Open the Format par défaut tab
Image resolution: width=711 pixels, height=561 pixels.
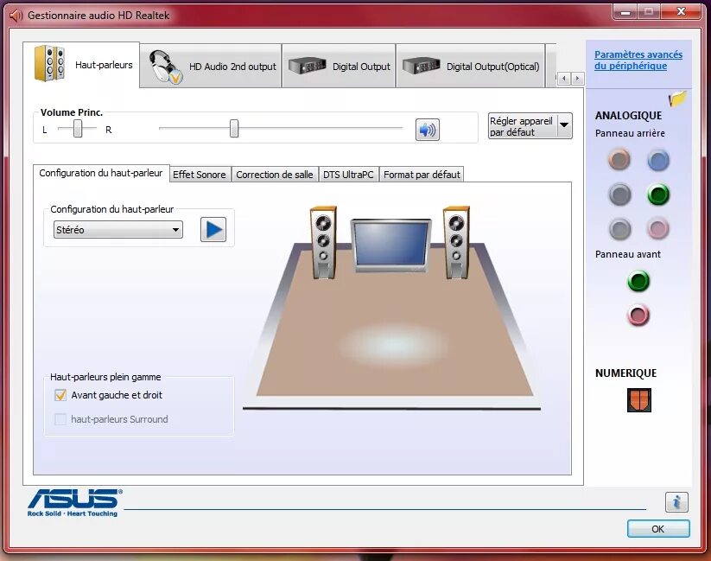click(422, 175)
